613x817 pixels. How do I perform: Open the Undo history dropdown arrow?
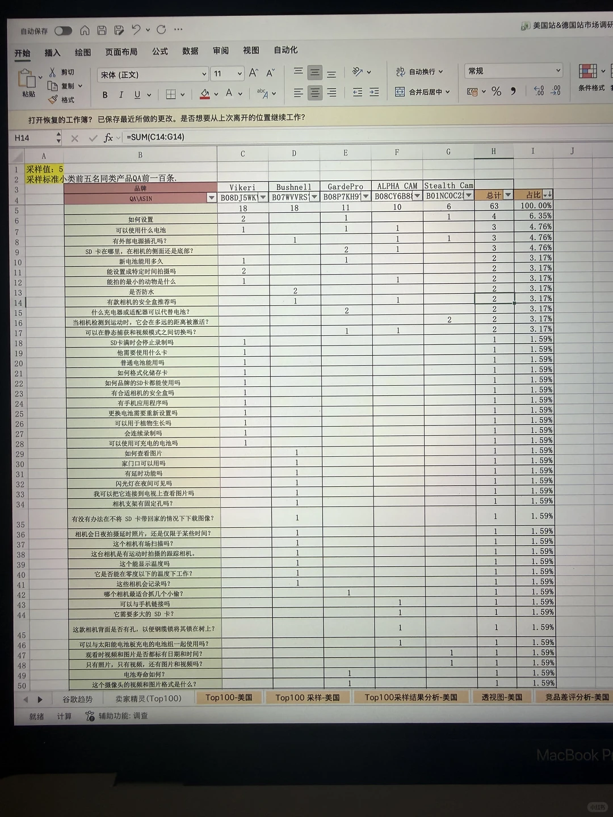148,30
